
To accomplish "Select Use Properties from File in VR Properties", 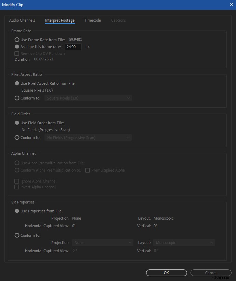I will click(x=17, y=211).
